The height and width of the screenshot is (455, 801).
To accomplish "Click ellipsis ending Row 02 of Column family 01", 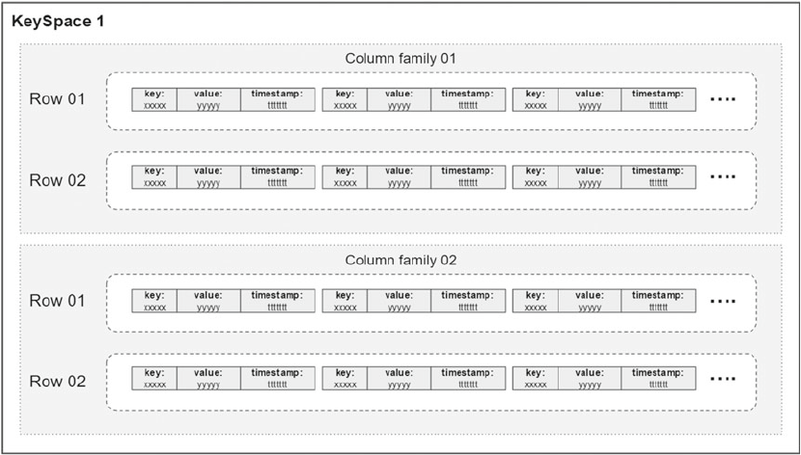I will (723, 177).
